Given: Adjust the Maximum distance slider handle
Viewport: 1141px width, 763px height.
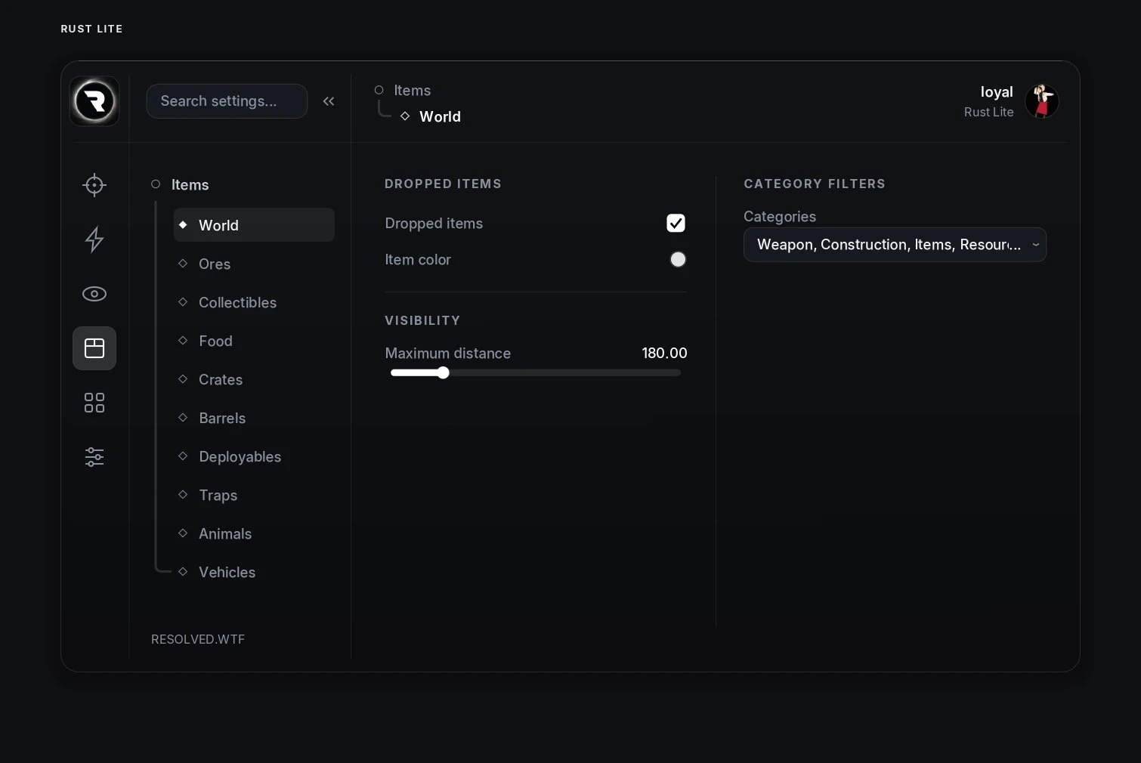Looking at the screenshot, I should pos(444,372).
